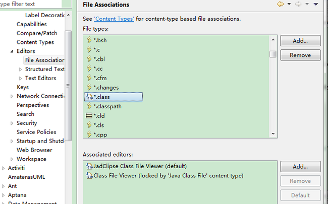328x204 pixels.
Task: Select the Keys preference page
Action: tap(23, 87)
